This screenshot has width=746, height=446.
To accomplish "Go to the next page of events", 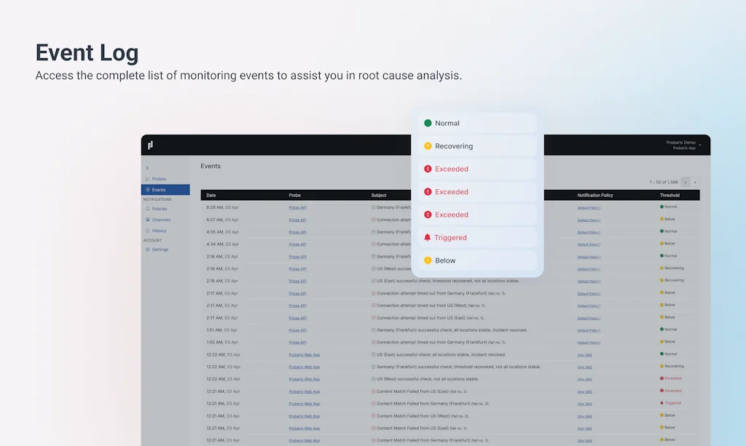I will pos(696,182).
